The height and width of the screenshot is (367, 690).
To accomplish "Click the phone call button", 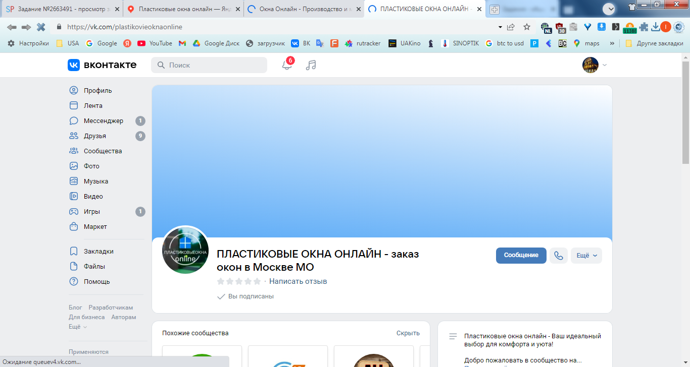I will (x=559, y=256).
